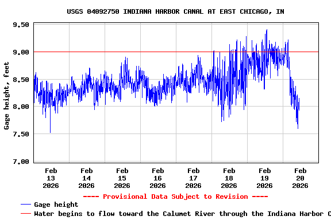Screen dimensions: 331x220
Task: Click the 'Gage height' legend label
Action: click(x=56, y=205)
